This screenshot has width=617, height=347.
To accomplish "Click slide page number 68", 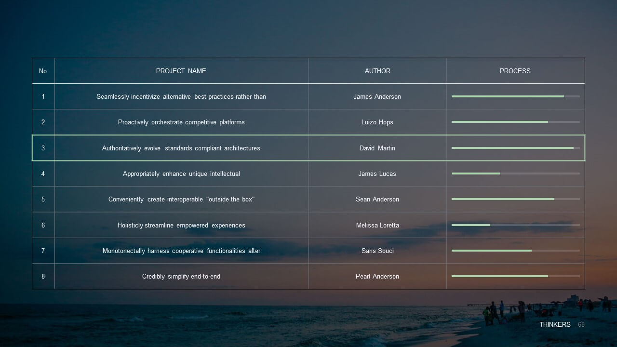I will coord(581,324).
